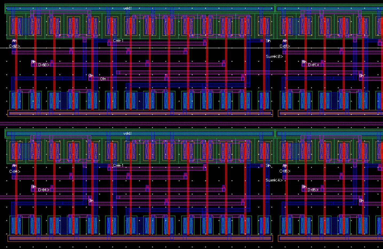Image resolution: width=383 pixels, height=249 pixels.
Task: Click the Ain label directly above C<0>
Action: (14, 41)
